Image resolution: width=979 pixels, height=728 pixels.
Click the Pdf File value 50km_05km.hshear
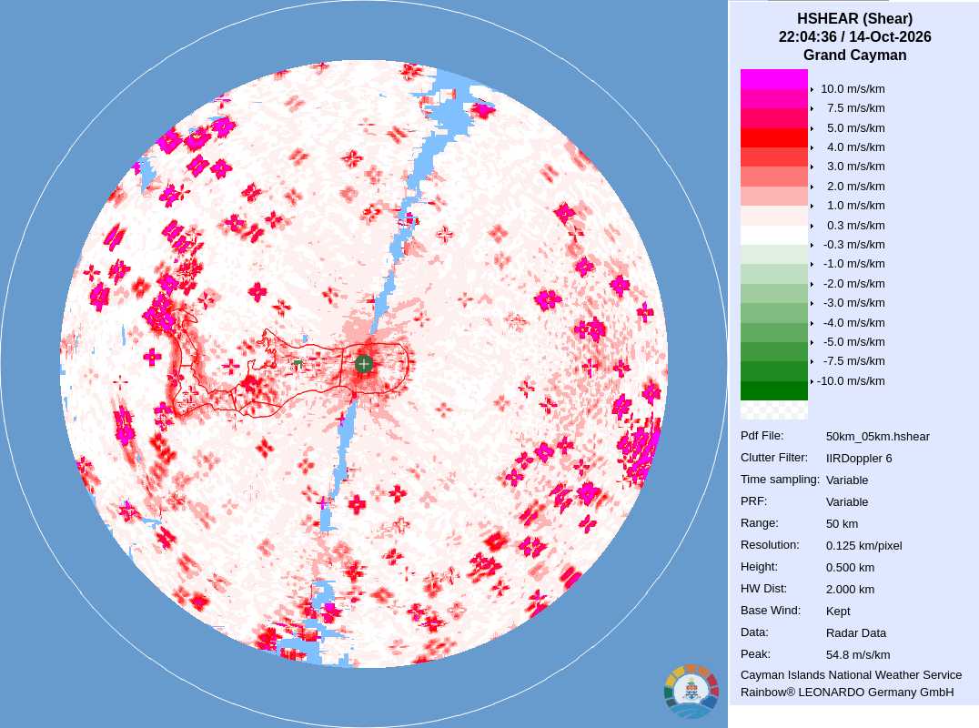(877, 437)
